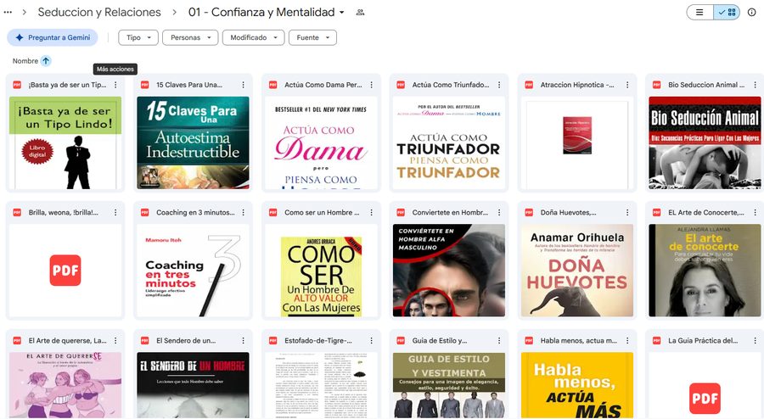The image size is (764, 419).
Task: Open more actions for Atraccion Hipnotica
Action: 627,85
